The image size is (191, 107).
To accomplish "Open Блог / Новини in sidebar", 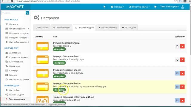I will [x=16, y=62].
